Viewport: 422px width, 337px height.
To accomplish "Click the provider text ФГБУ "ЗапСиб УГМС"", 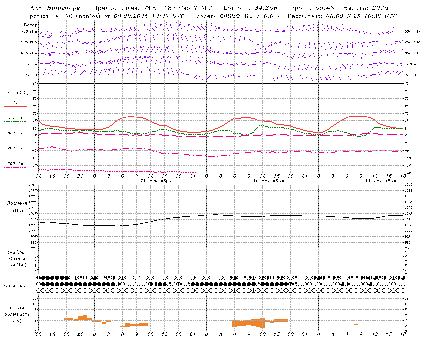I will (x=179, y=8).
